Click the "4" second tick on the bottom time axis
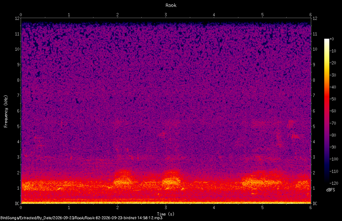The height and width of the screenshot is (221, 342). [x=214, y=208]
